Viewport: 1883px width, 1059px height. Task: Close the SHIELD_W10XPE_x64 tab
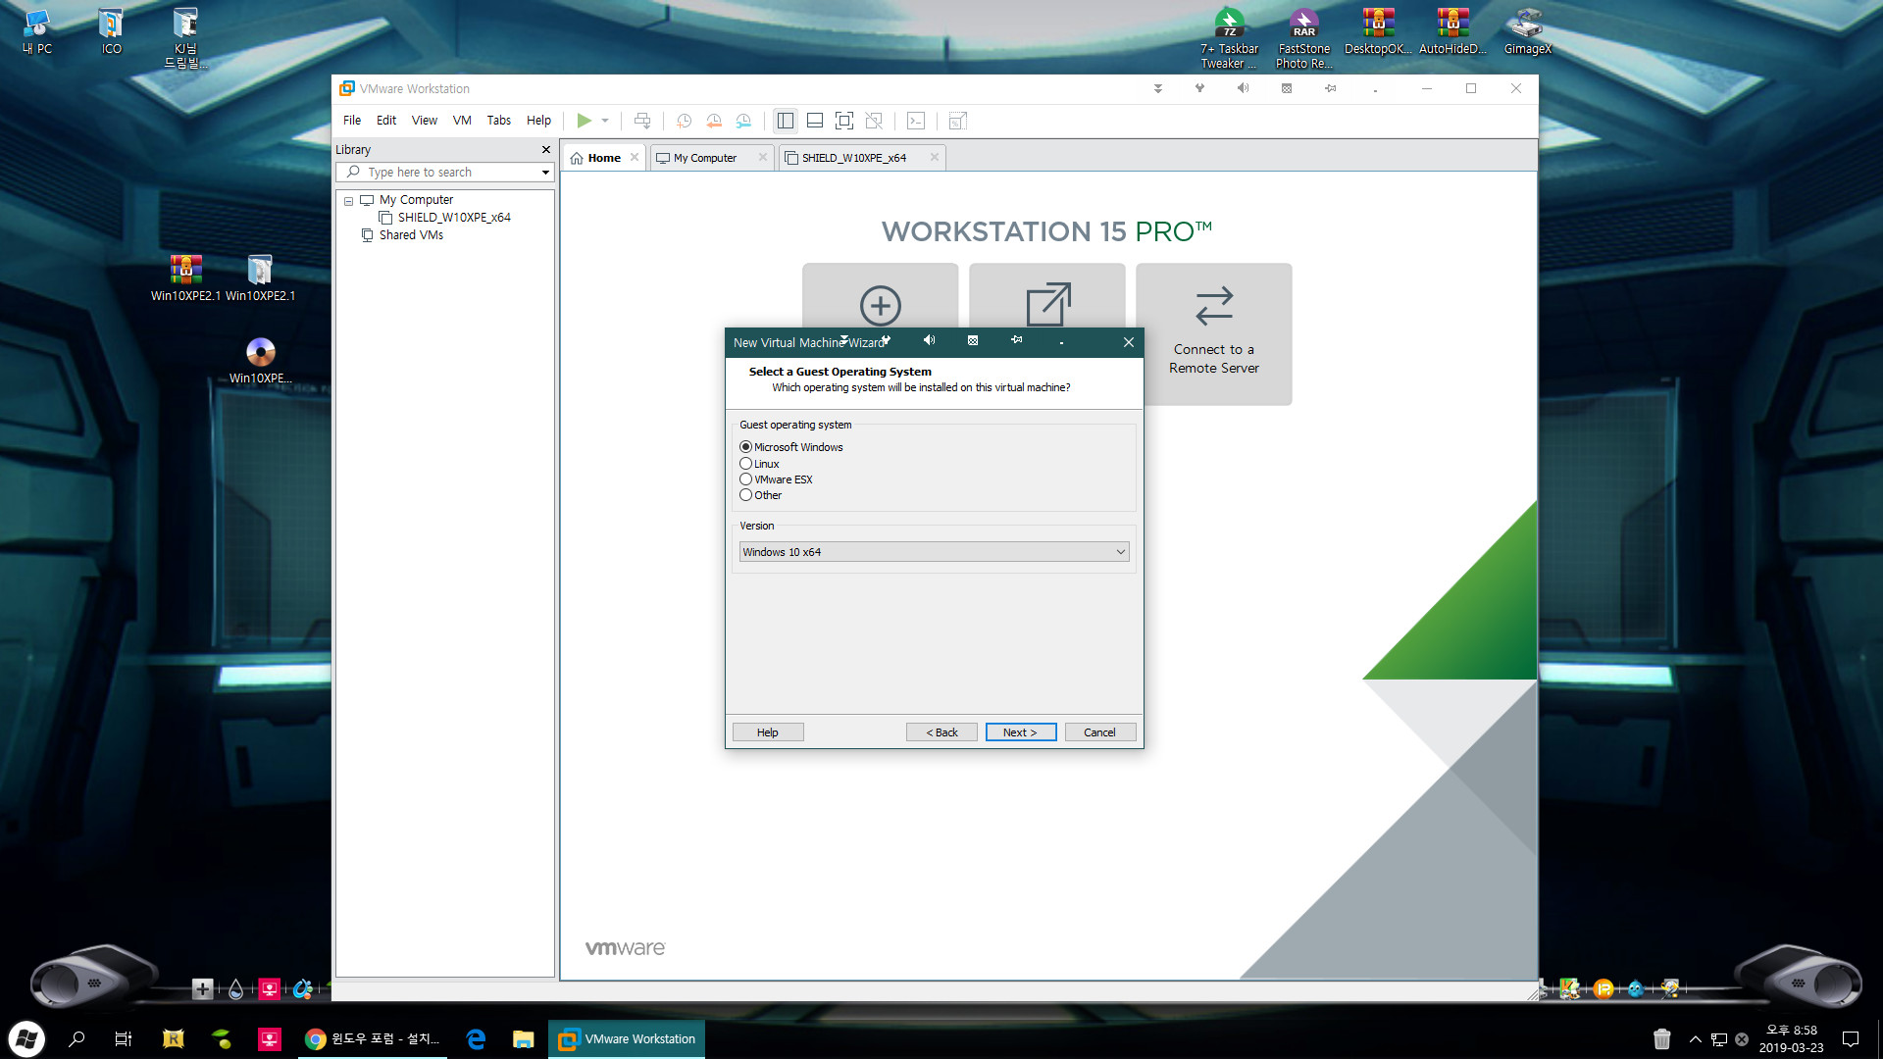coord(935,157)
